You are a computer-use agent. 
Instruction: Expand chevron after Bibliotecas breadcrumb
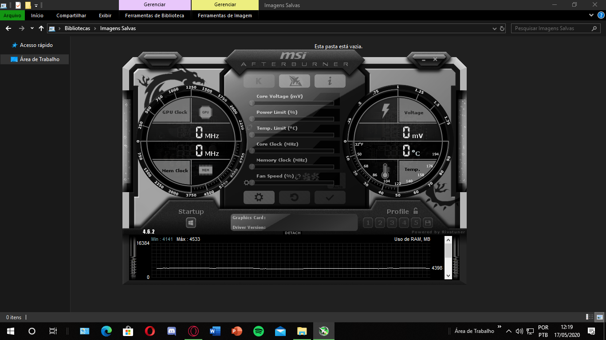95,28
